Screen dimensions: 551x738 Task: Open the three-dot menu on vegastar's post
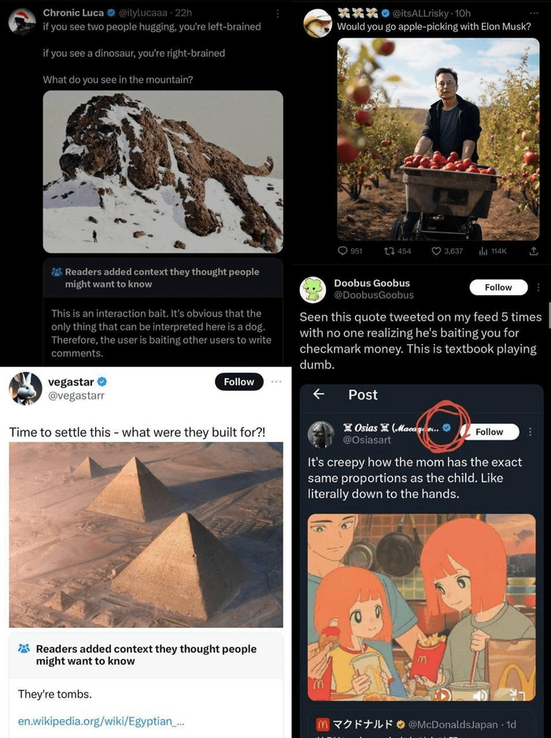tap(275, 382)
